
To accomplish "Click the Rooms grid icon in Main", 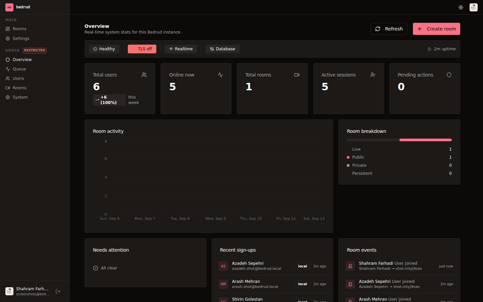I will pos(8,29).
